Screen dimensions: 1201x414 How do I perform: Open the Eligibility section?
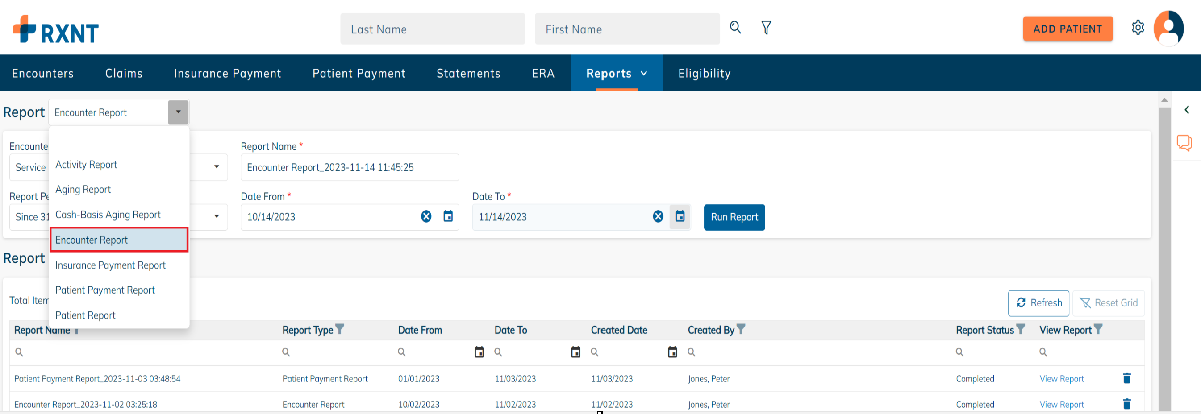point(704,73)
